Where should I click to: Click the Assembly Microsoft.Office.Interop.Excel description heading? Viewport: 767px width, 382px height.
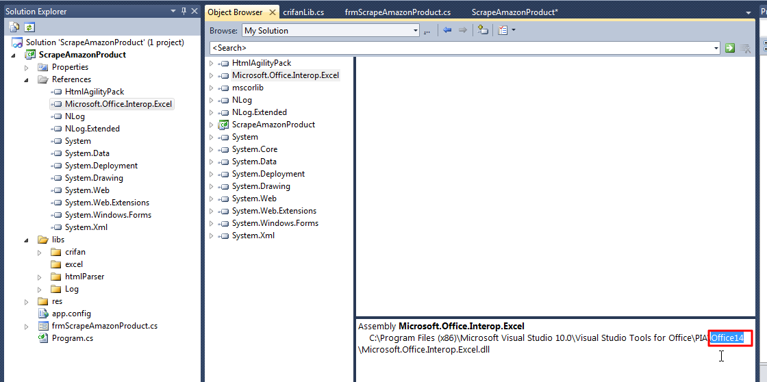click(441, 327)
